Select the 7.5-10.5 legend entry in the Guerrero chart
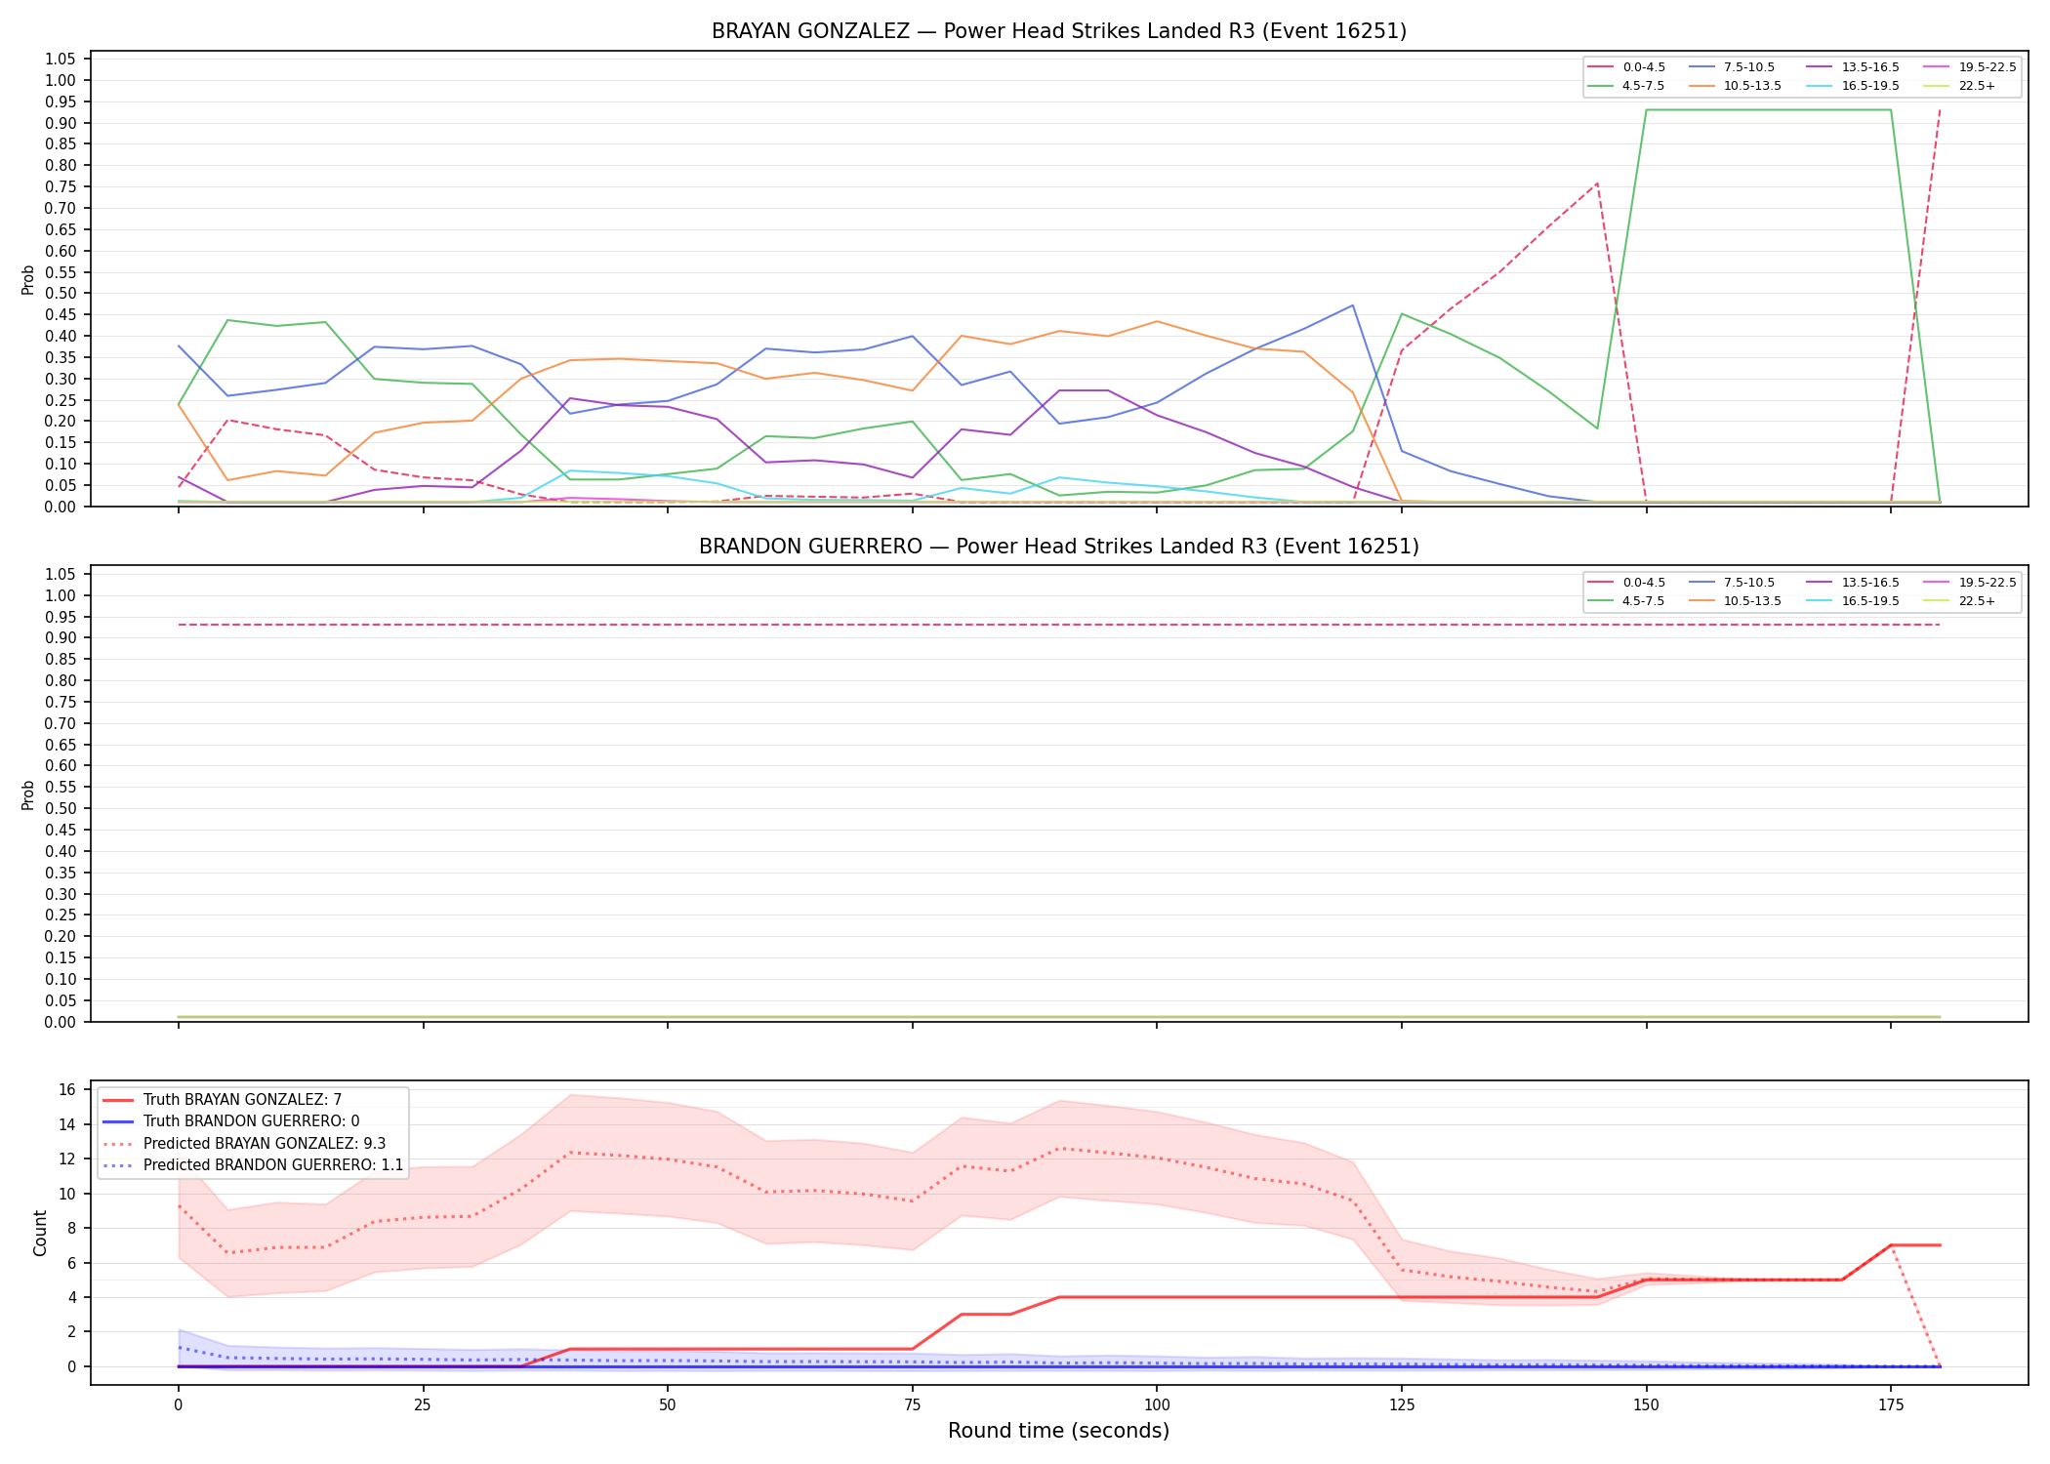 pos(1732,583)
